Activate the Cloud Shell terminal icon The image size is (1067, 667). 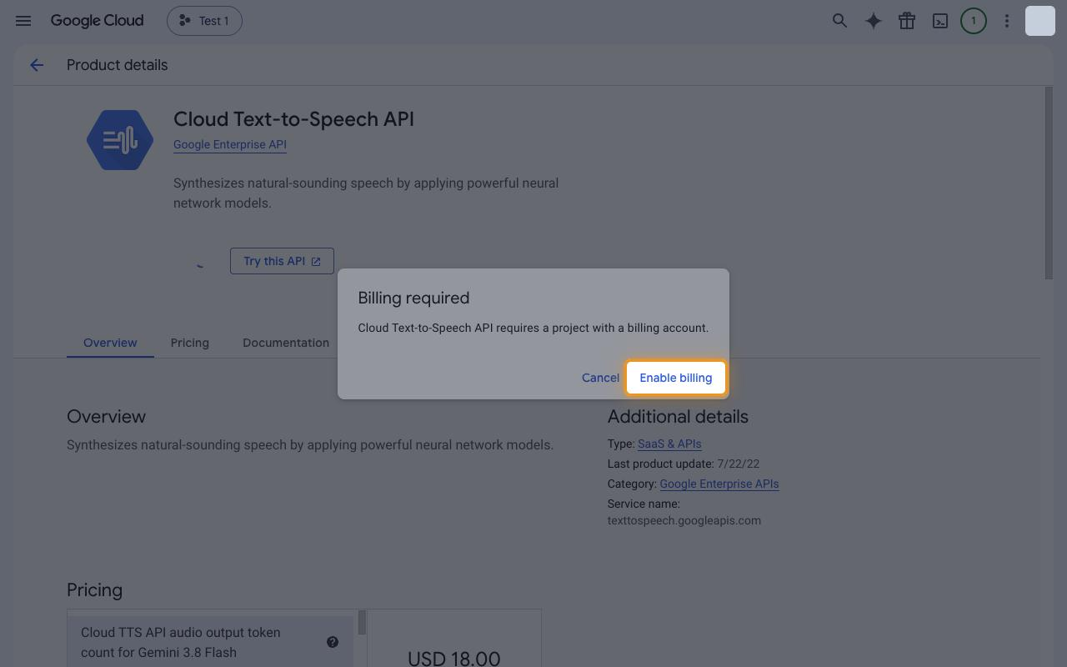(939, 21)
